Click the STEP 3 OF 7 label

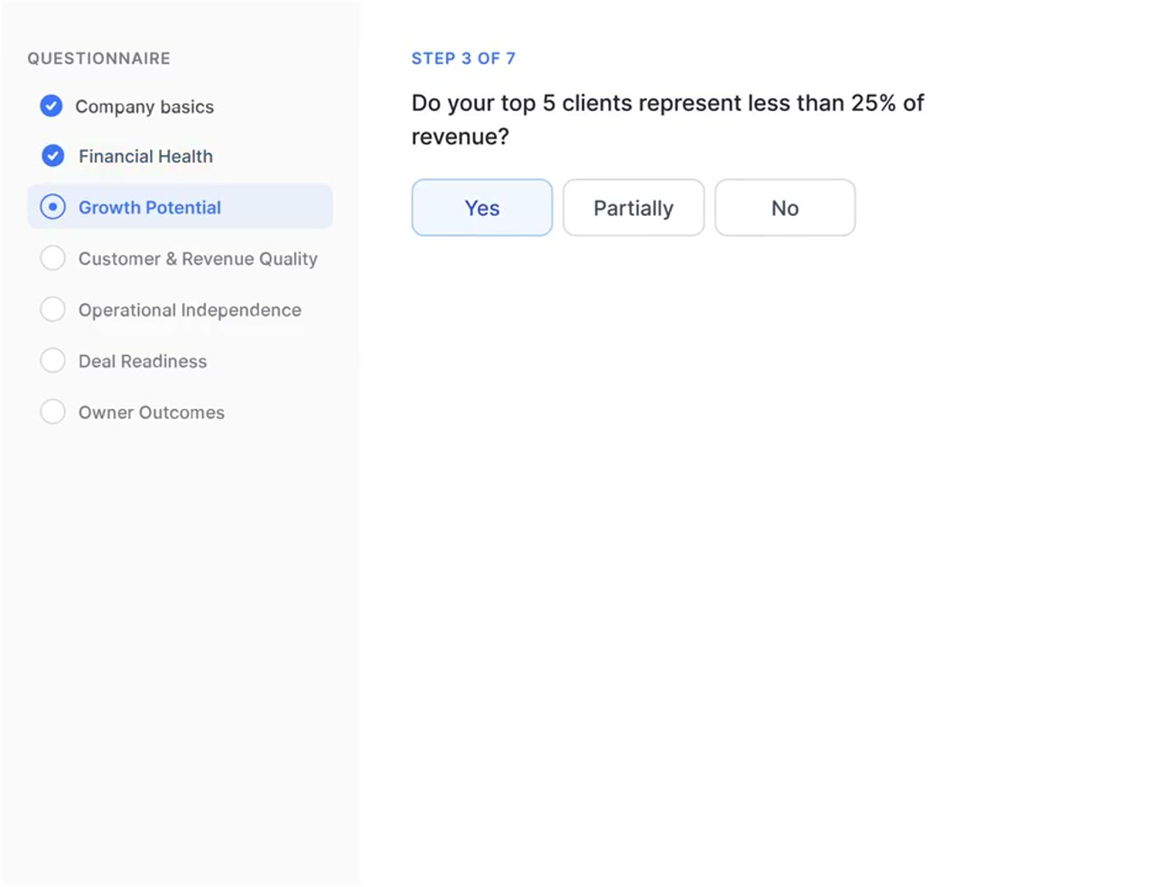463,58
